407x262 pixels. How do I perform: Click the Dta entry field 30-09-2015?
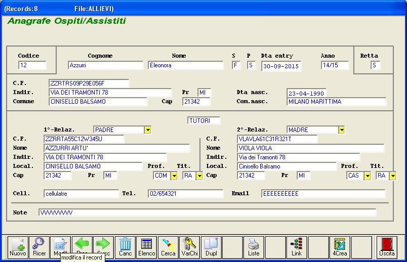(281, 66)
